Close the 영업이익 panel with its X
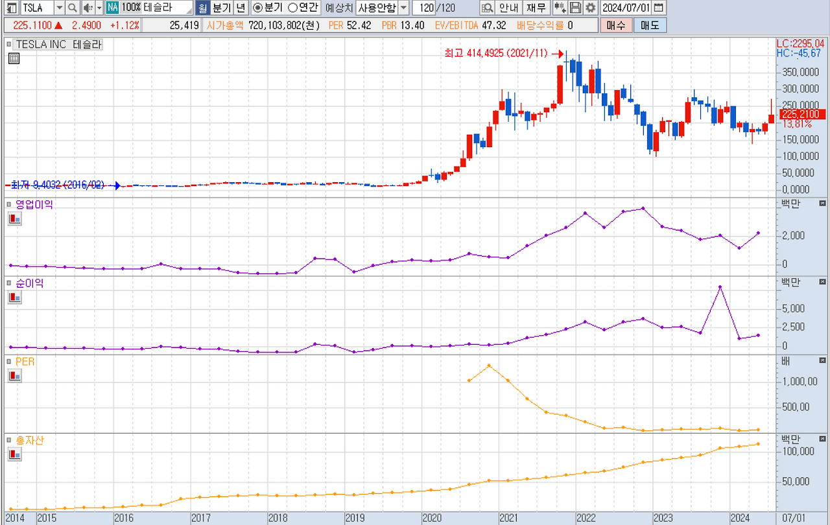This screenshot has width=830, height=525. tap(823, 204)
